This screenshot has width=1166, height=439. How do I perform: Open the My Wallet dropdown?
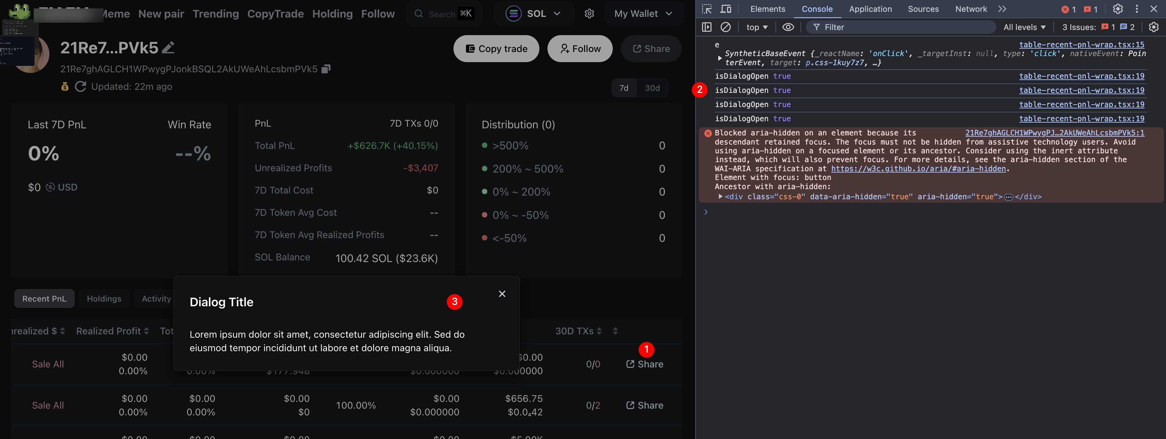pyautogui.click(x=643, y=14)
